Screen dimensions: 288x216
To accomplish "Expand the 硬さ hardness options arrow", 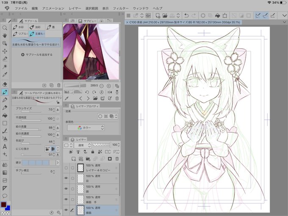I will coord(58,163).
